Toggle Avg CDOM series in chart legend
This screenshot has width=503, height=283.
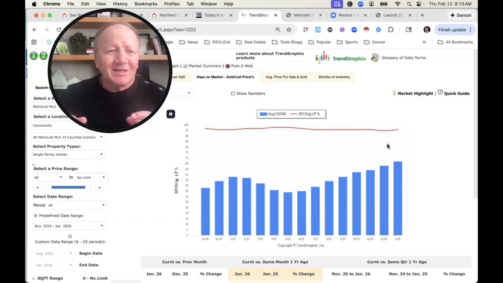point(272,114)
